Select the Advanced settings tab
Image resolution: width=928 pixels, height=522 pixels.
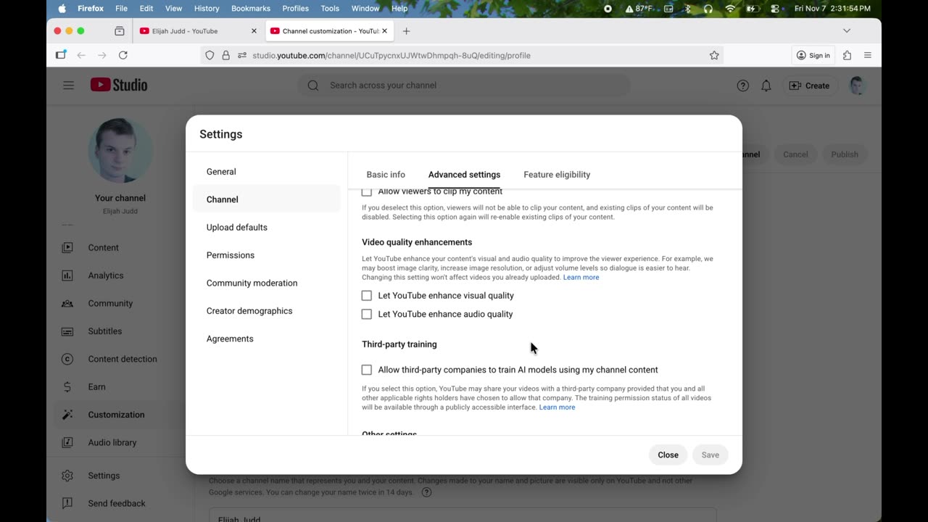464,175
